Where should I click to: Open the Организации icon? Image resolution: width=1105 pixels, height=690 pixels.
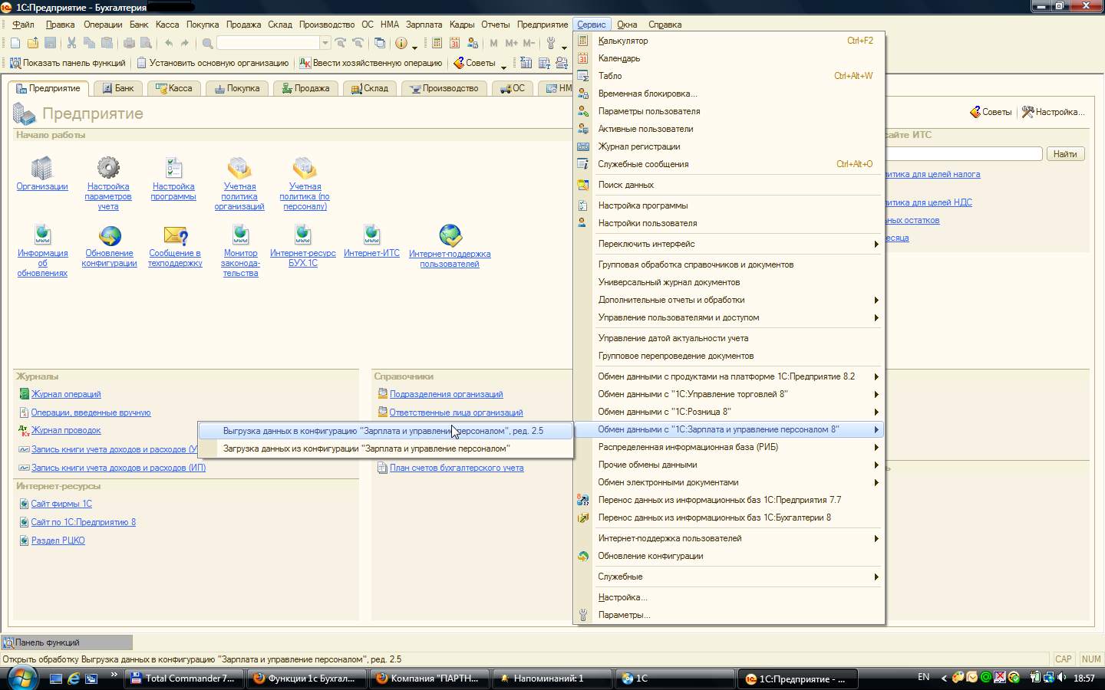click(41, 168)
